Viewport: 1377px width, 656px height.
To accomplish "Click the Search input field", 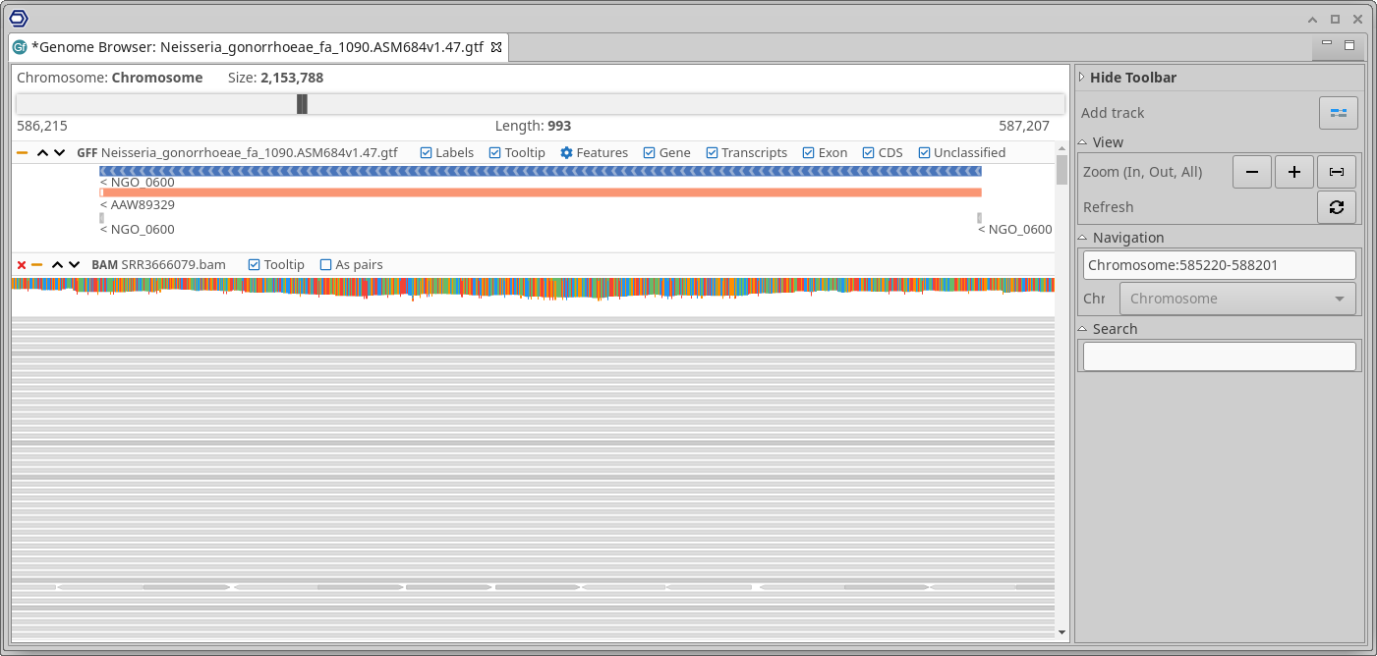I will pyautogui.click(x=1219, y=356).
